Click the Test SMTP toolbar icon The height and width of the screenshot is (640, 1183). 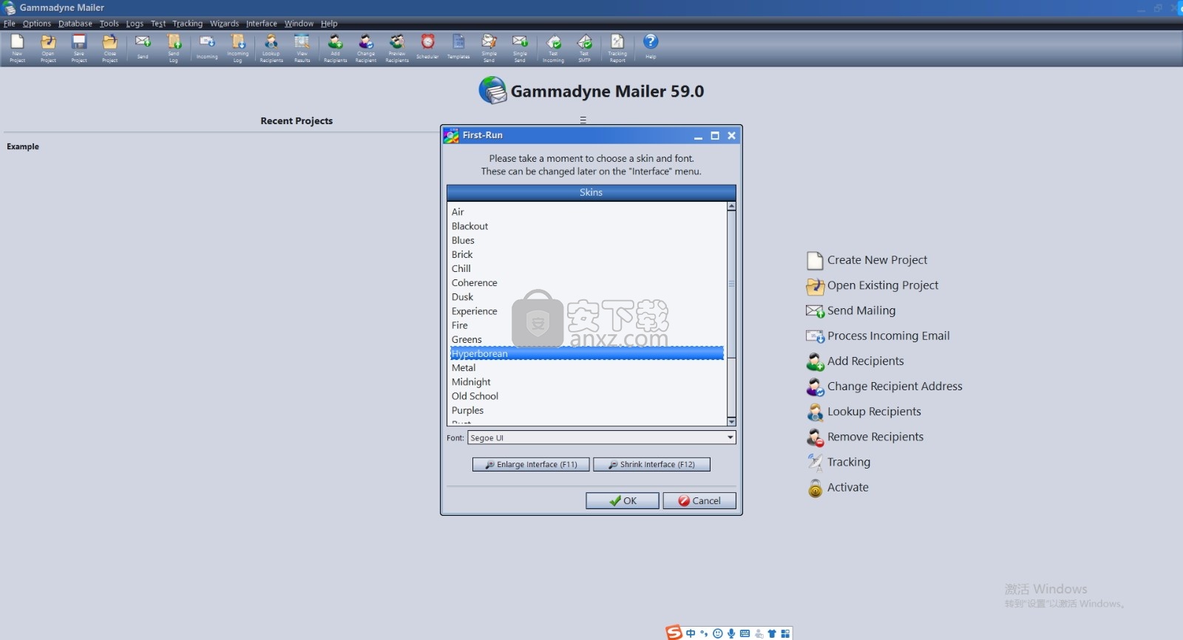585,48
